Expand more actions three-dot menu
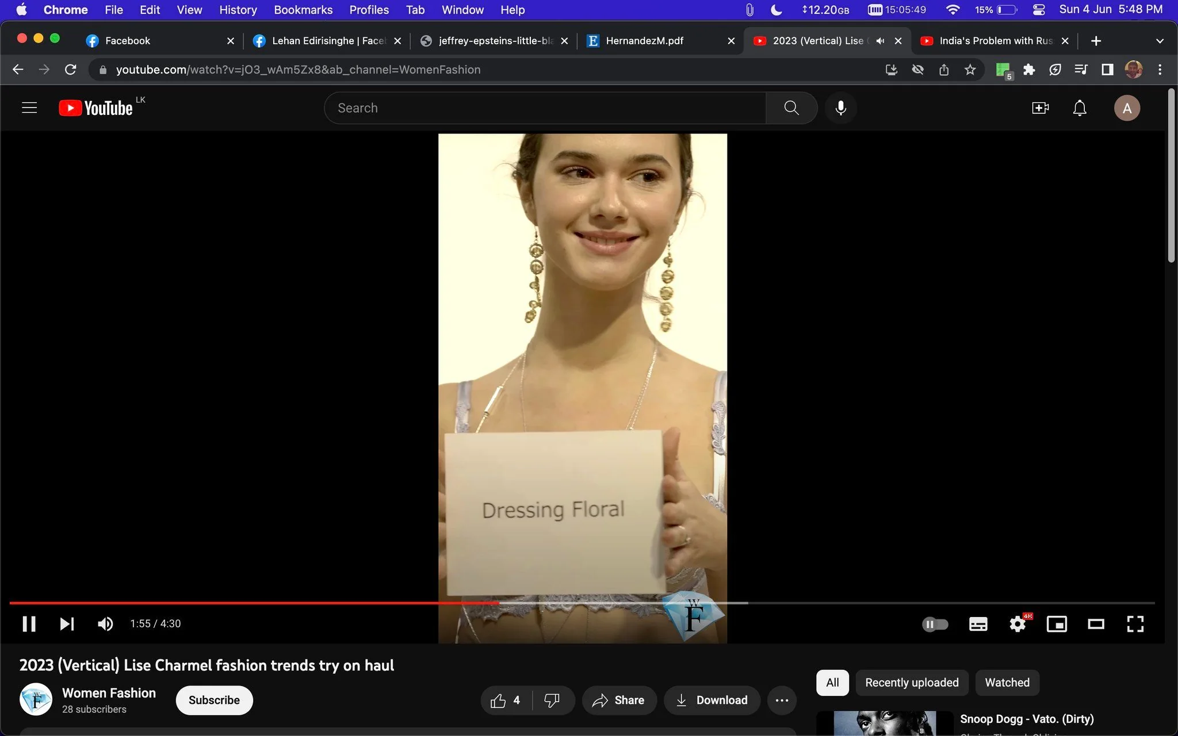1178x736 pixels. [782, 700]
